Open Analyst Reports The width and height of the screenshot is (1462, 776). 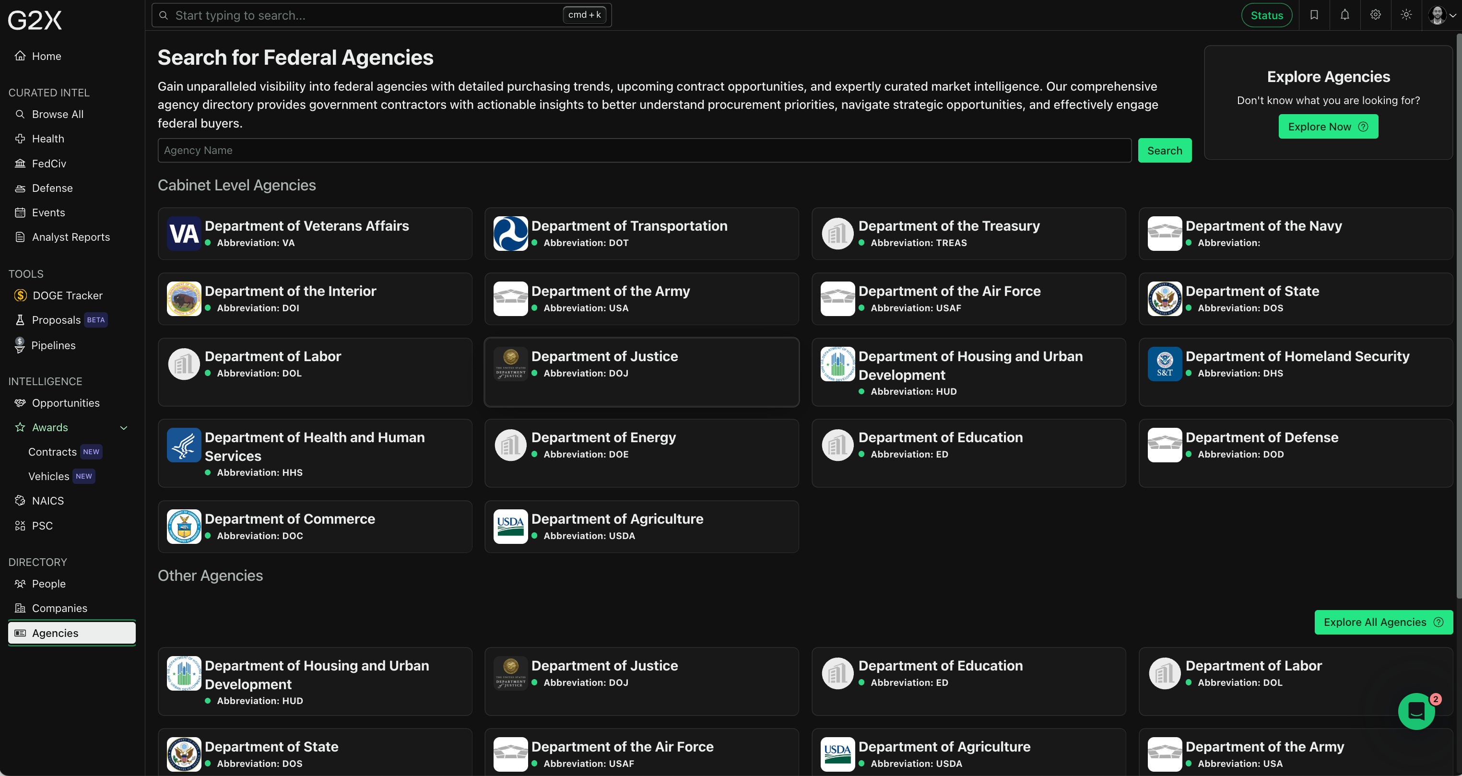(x=72, y=237)
